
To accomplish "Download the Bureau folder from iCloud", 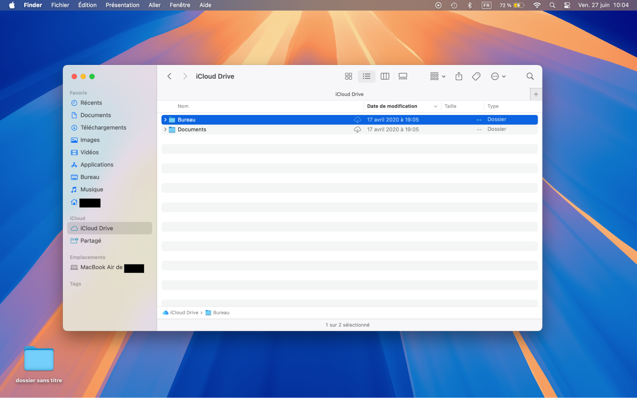I will tap(358, 119).
